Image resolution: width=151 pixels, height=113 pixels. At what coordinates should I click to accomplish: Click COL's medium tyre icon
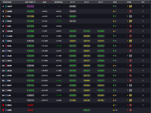pos(130,100)
